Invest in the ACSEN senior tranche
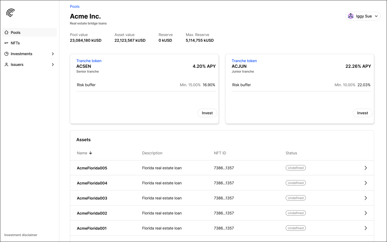Image resolution: width=387 pixels, height=242 pixels. click(207, 113)
